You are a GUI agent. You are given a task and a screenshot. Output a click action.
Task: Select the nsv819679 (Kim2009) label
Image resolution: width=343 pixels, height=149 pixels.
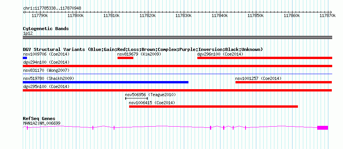click(139, 54)
